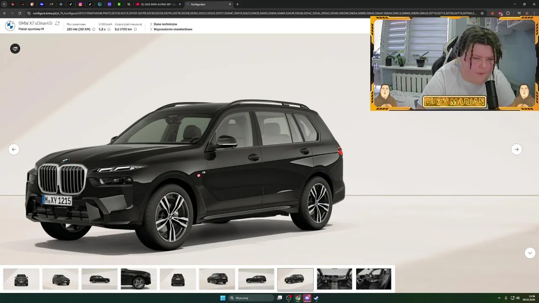This screenshot has height=303, width=539.
Task: Click the Pakiet sportowy M label
Action: [x=31, y=29]
